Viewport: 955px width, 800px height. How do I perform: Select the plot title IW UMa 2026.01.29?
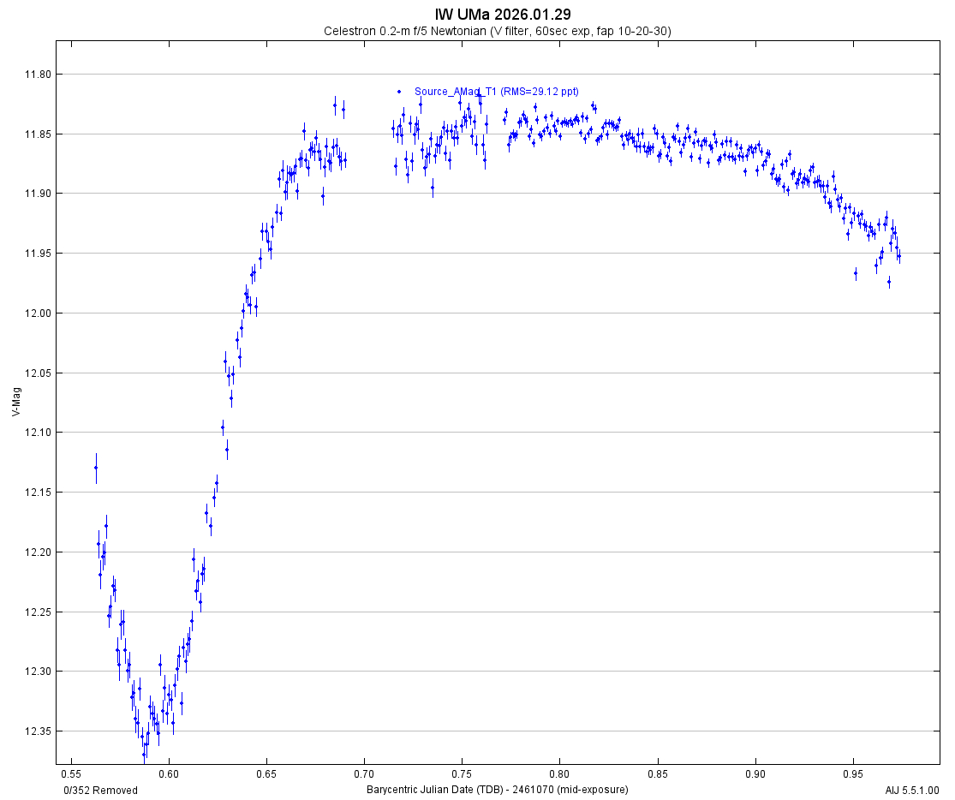click(x=503, y=14)
